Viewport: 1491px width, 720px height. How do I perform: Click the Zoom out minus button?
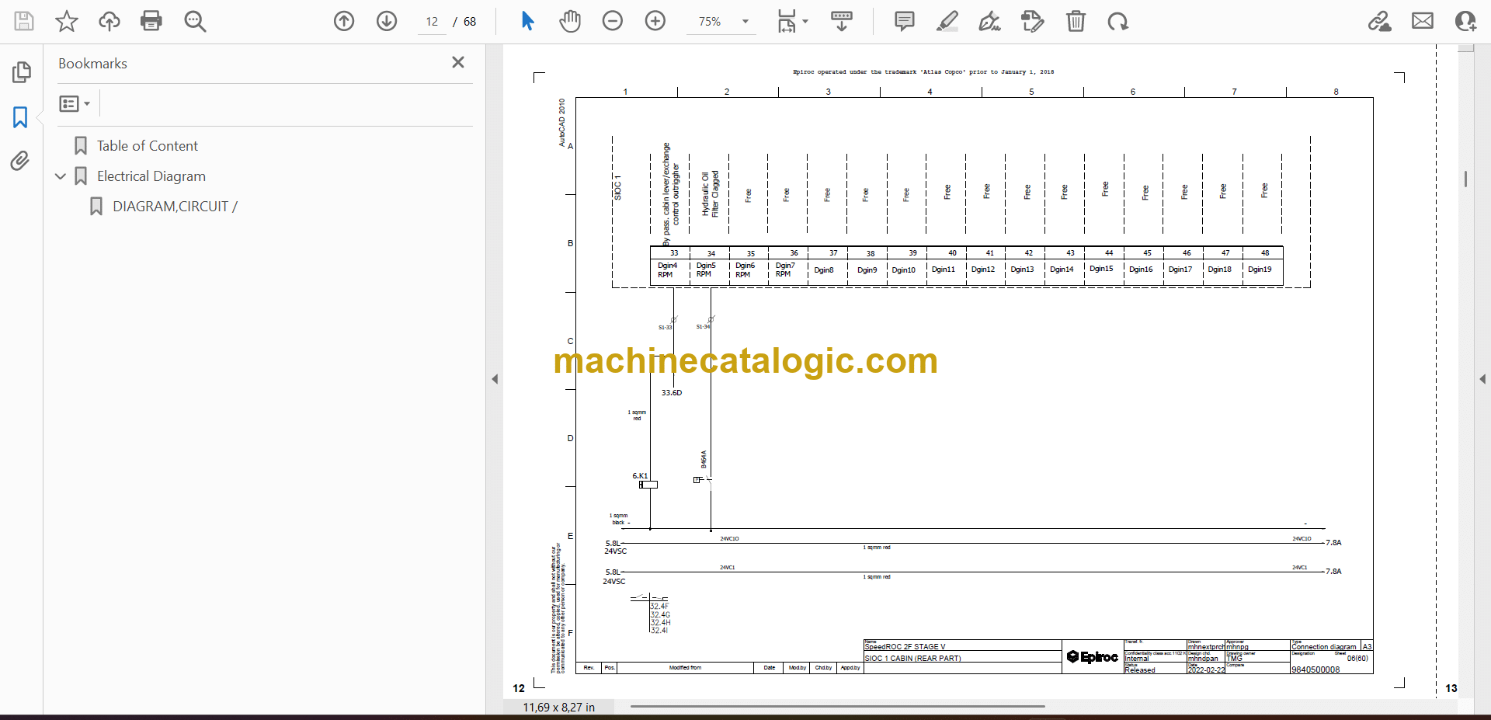613,21
